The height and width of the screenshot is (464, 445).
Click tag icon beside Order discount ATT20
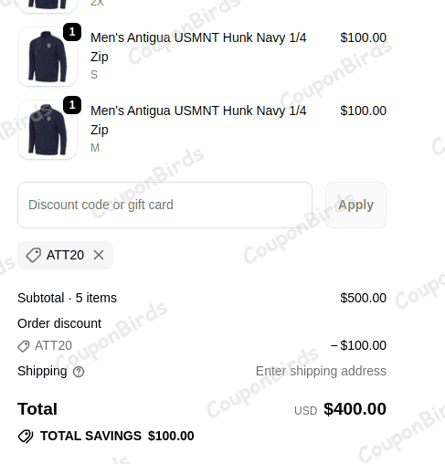(x=24, y=346)
